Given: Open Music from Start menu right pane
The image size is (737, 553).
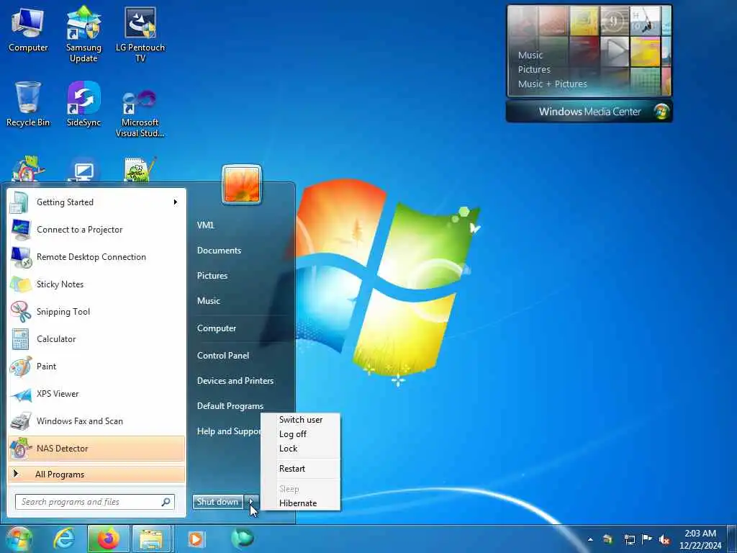Looking at the screenshot, I should [208, 301].
